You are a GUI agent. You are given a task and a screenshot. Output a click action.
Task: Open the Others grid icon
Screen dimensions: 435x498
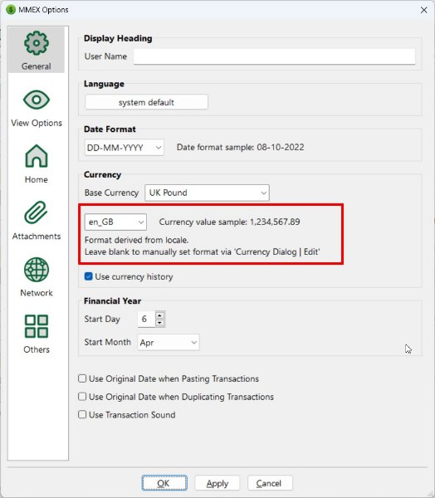pyautogui.click(x=37, y=326)
